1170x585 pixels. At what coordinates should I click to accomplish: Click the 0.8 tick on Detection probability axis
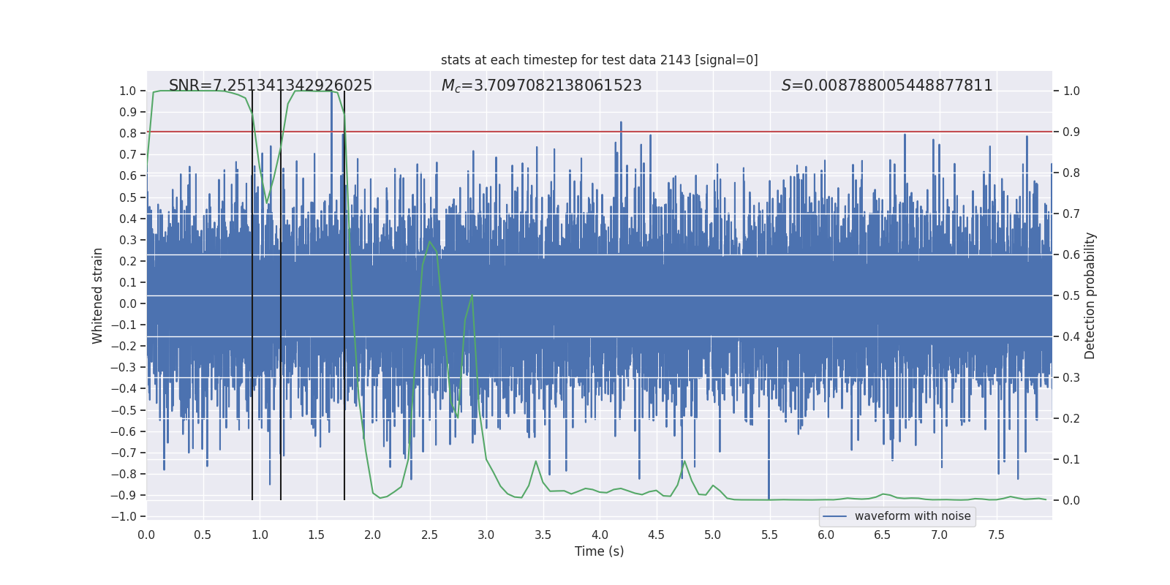[x=1071, y=173]
